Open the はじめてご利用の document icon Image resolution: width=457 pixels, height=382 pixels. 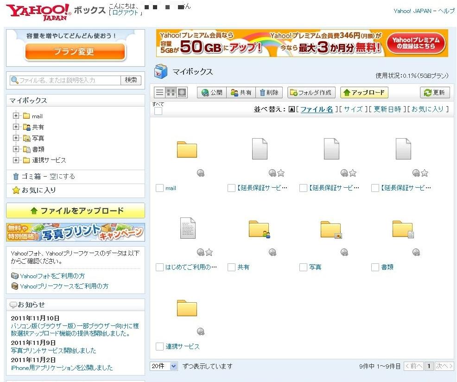tap(188, 228)
